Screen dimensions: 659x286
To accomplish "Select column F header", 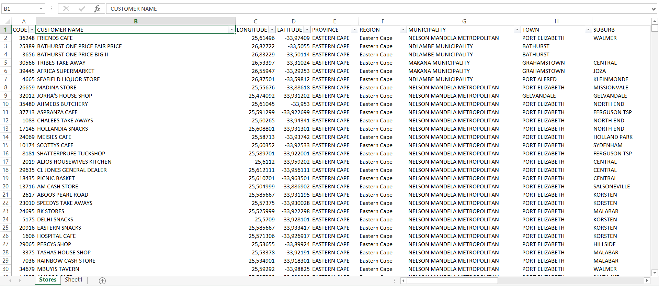I will (383, 21).
